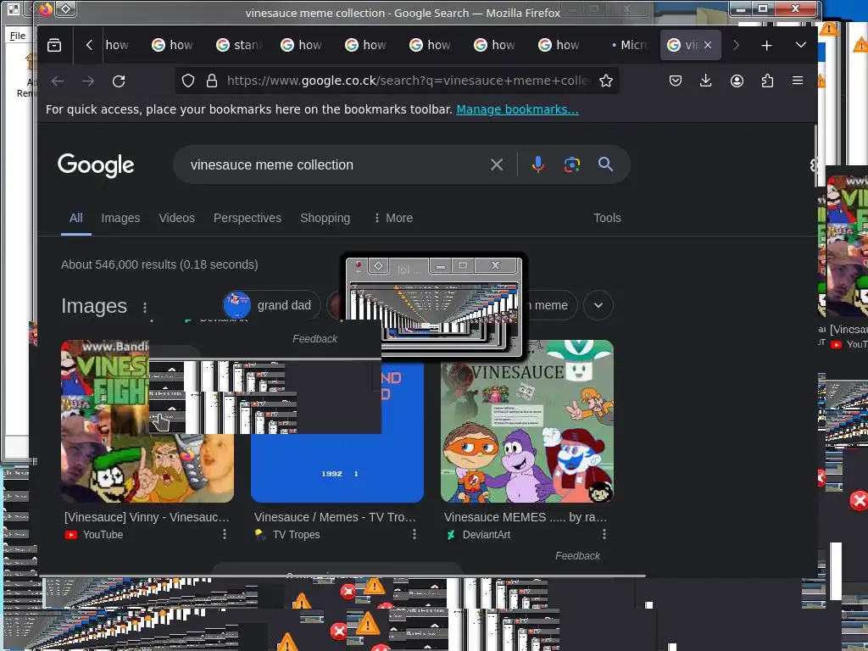868x651 pixels.
Task: Reload the current Google search page
Action: pos(119,81)
